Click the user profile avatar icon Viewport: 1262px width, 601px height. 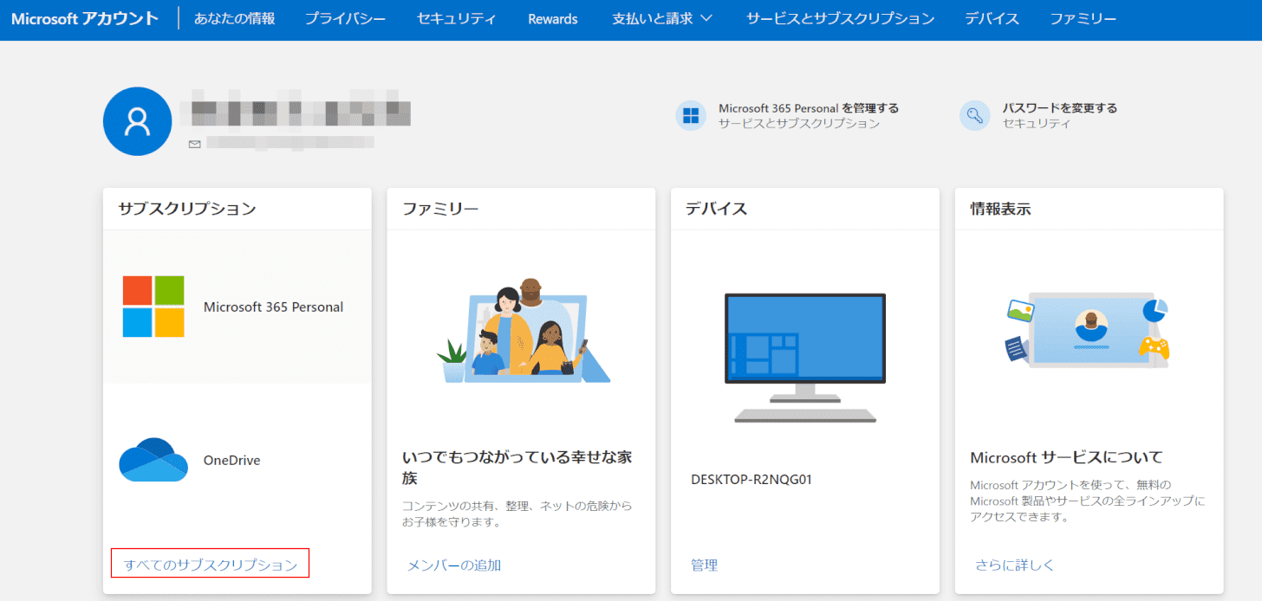137,121
